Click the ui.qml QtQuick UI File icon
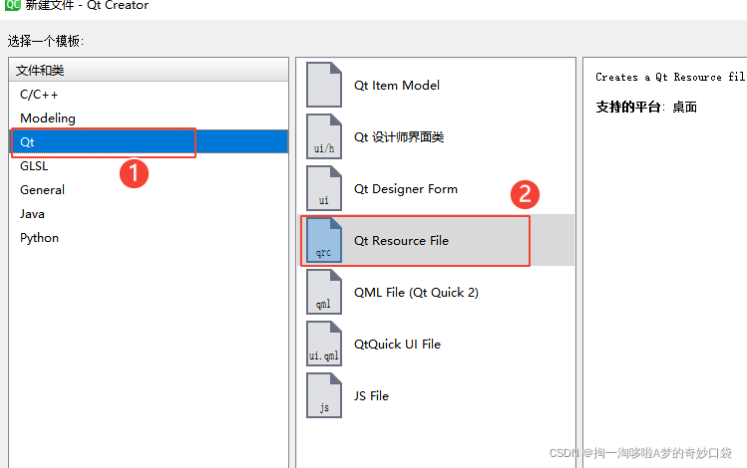 click(x=324, y=344)
